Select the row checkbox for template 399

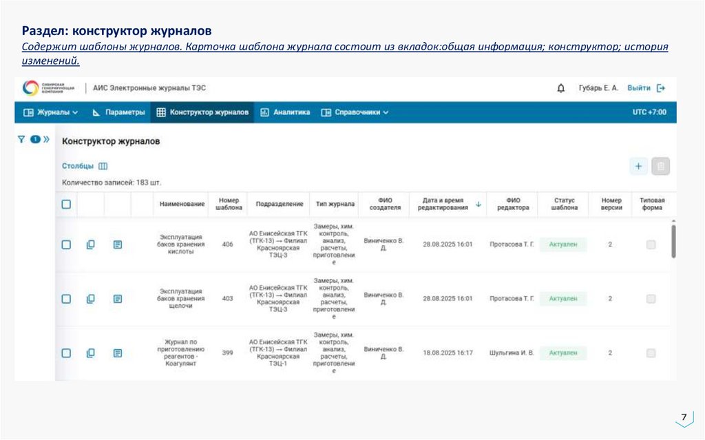point(66,353)
